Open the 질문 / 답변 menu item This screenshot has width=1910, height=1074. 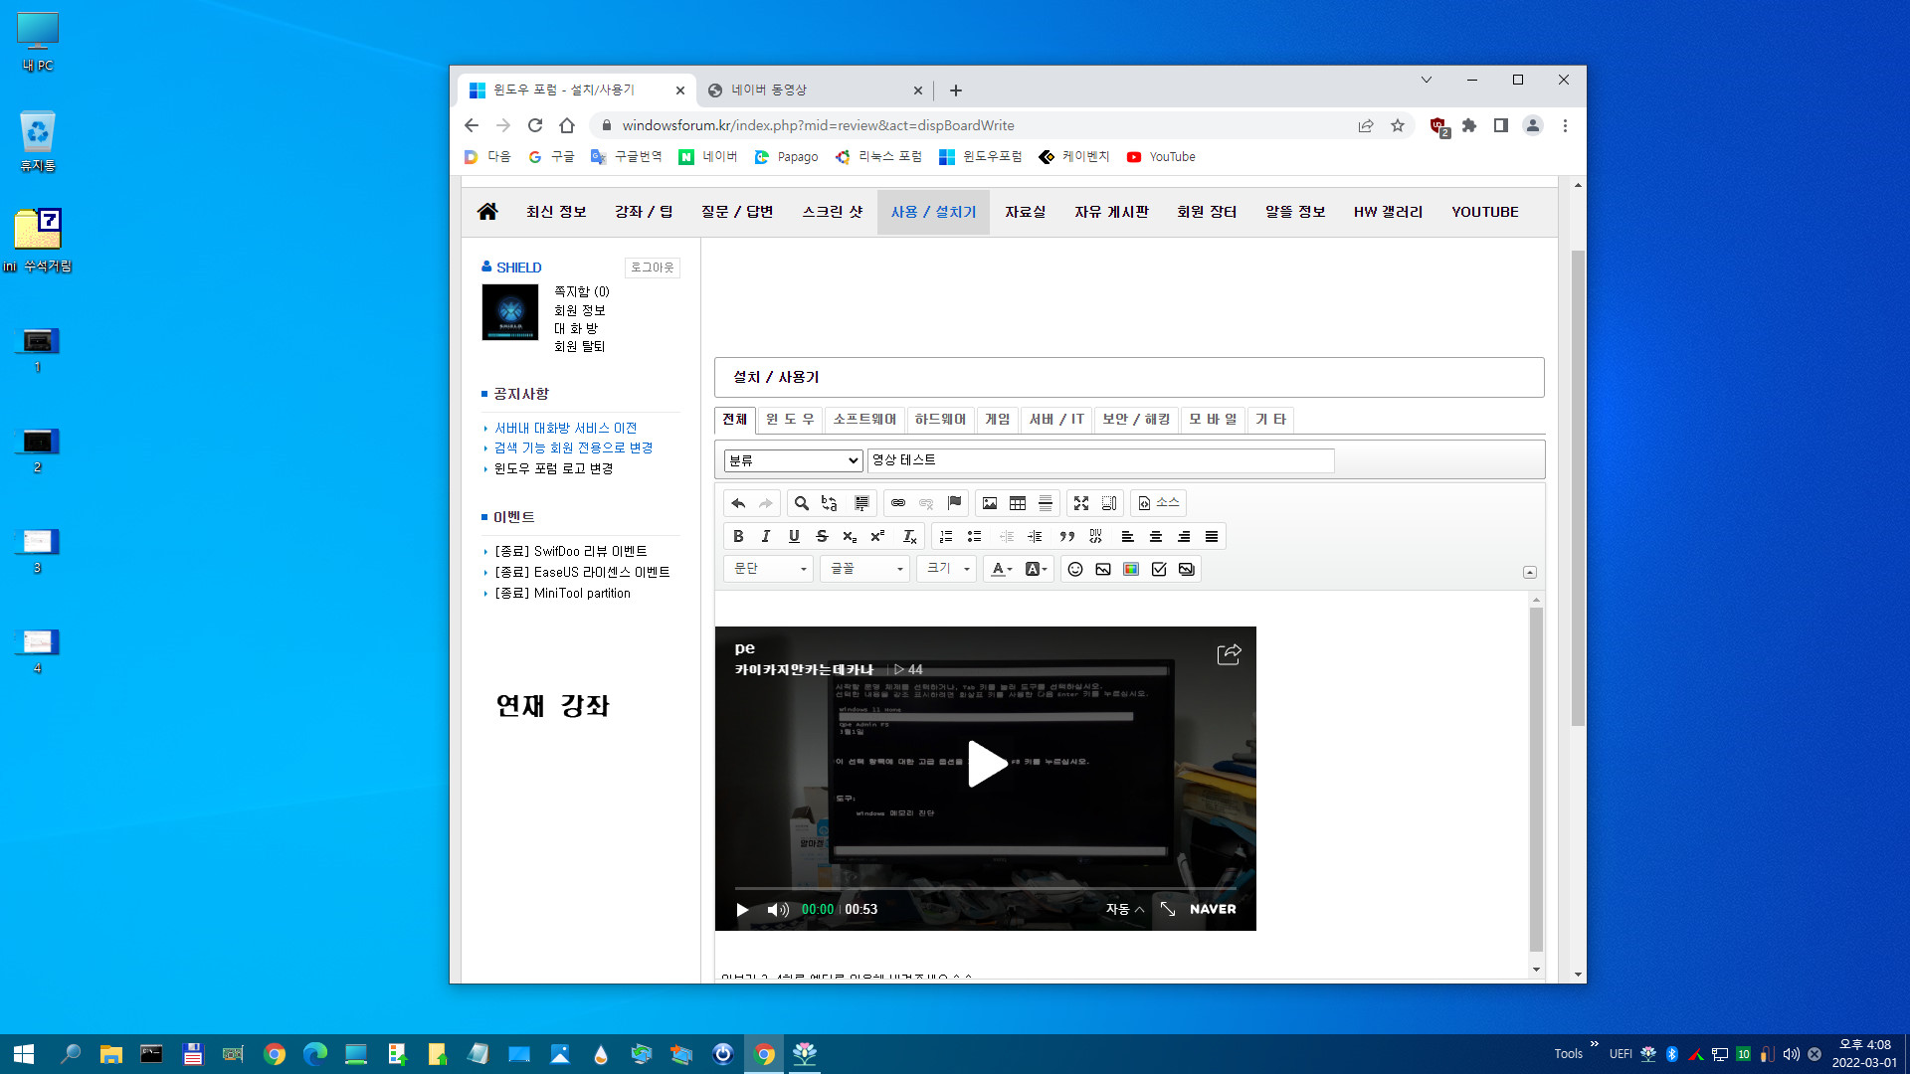pos(737,212)
